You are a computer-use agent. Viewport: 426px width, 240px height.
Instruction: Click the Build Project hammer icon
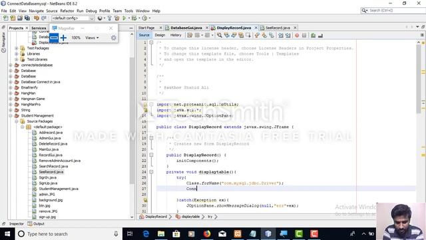click(x=109, y=18)
